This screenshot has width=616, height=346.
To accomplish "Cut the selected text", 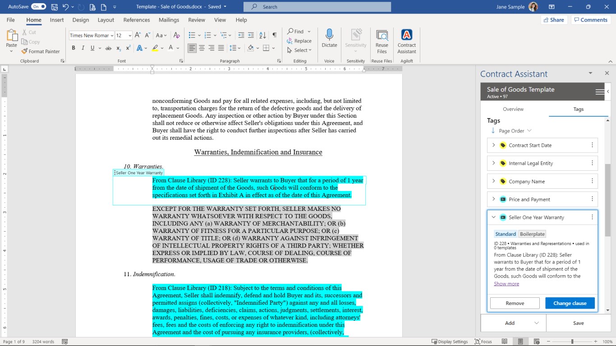I will (x=29, y=32).
